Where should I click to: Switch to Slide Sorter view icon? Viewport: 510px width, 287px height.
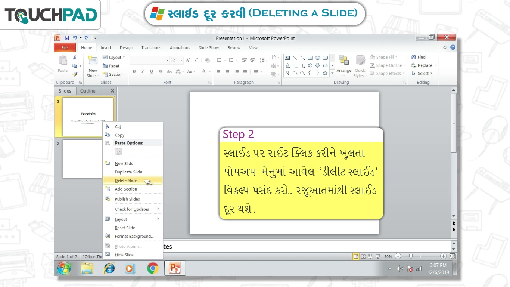point(363,256)
